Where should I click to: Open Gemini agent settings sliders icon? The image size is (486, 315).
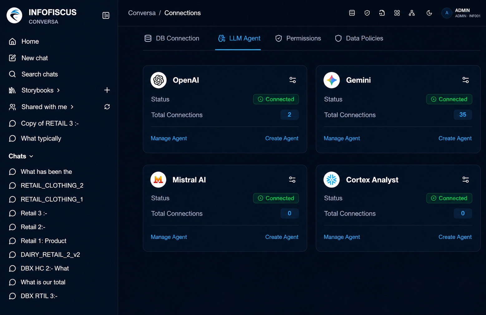(466, 80)
